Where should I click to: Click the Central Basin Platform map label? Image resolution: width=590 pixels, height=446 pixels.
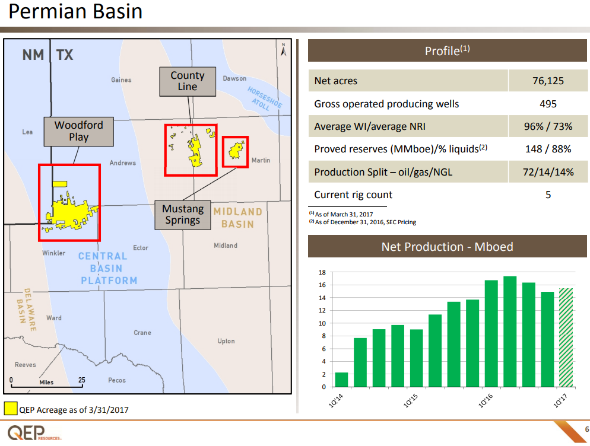(x=107, y=268)
